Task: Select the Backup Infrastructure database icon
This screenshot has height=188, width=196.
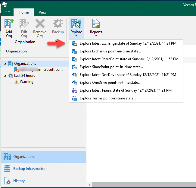Action: coord(7,169)
